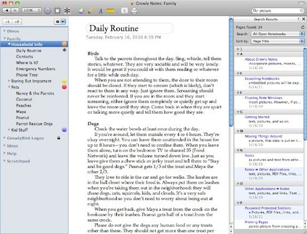This screenshot has height=234, width=307.
Task: Open the Search scope All Open Notebooks dropdown
Action: [x=277, y=34]
